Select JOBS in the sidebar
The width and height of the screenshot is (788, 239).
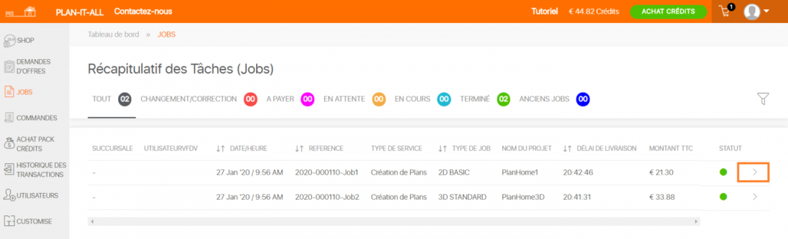18,92
